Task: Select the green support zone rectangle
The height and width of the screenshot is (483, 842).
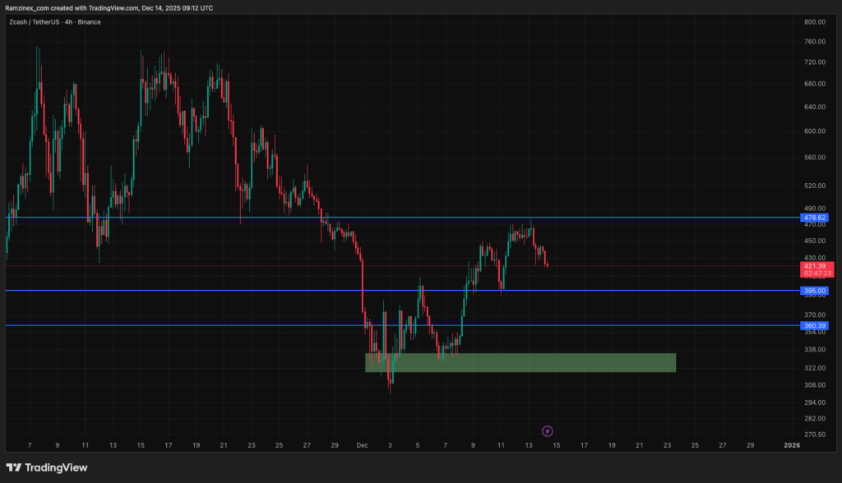Action: [520, 362]
